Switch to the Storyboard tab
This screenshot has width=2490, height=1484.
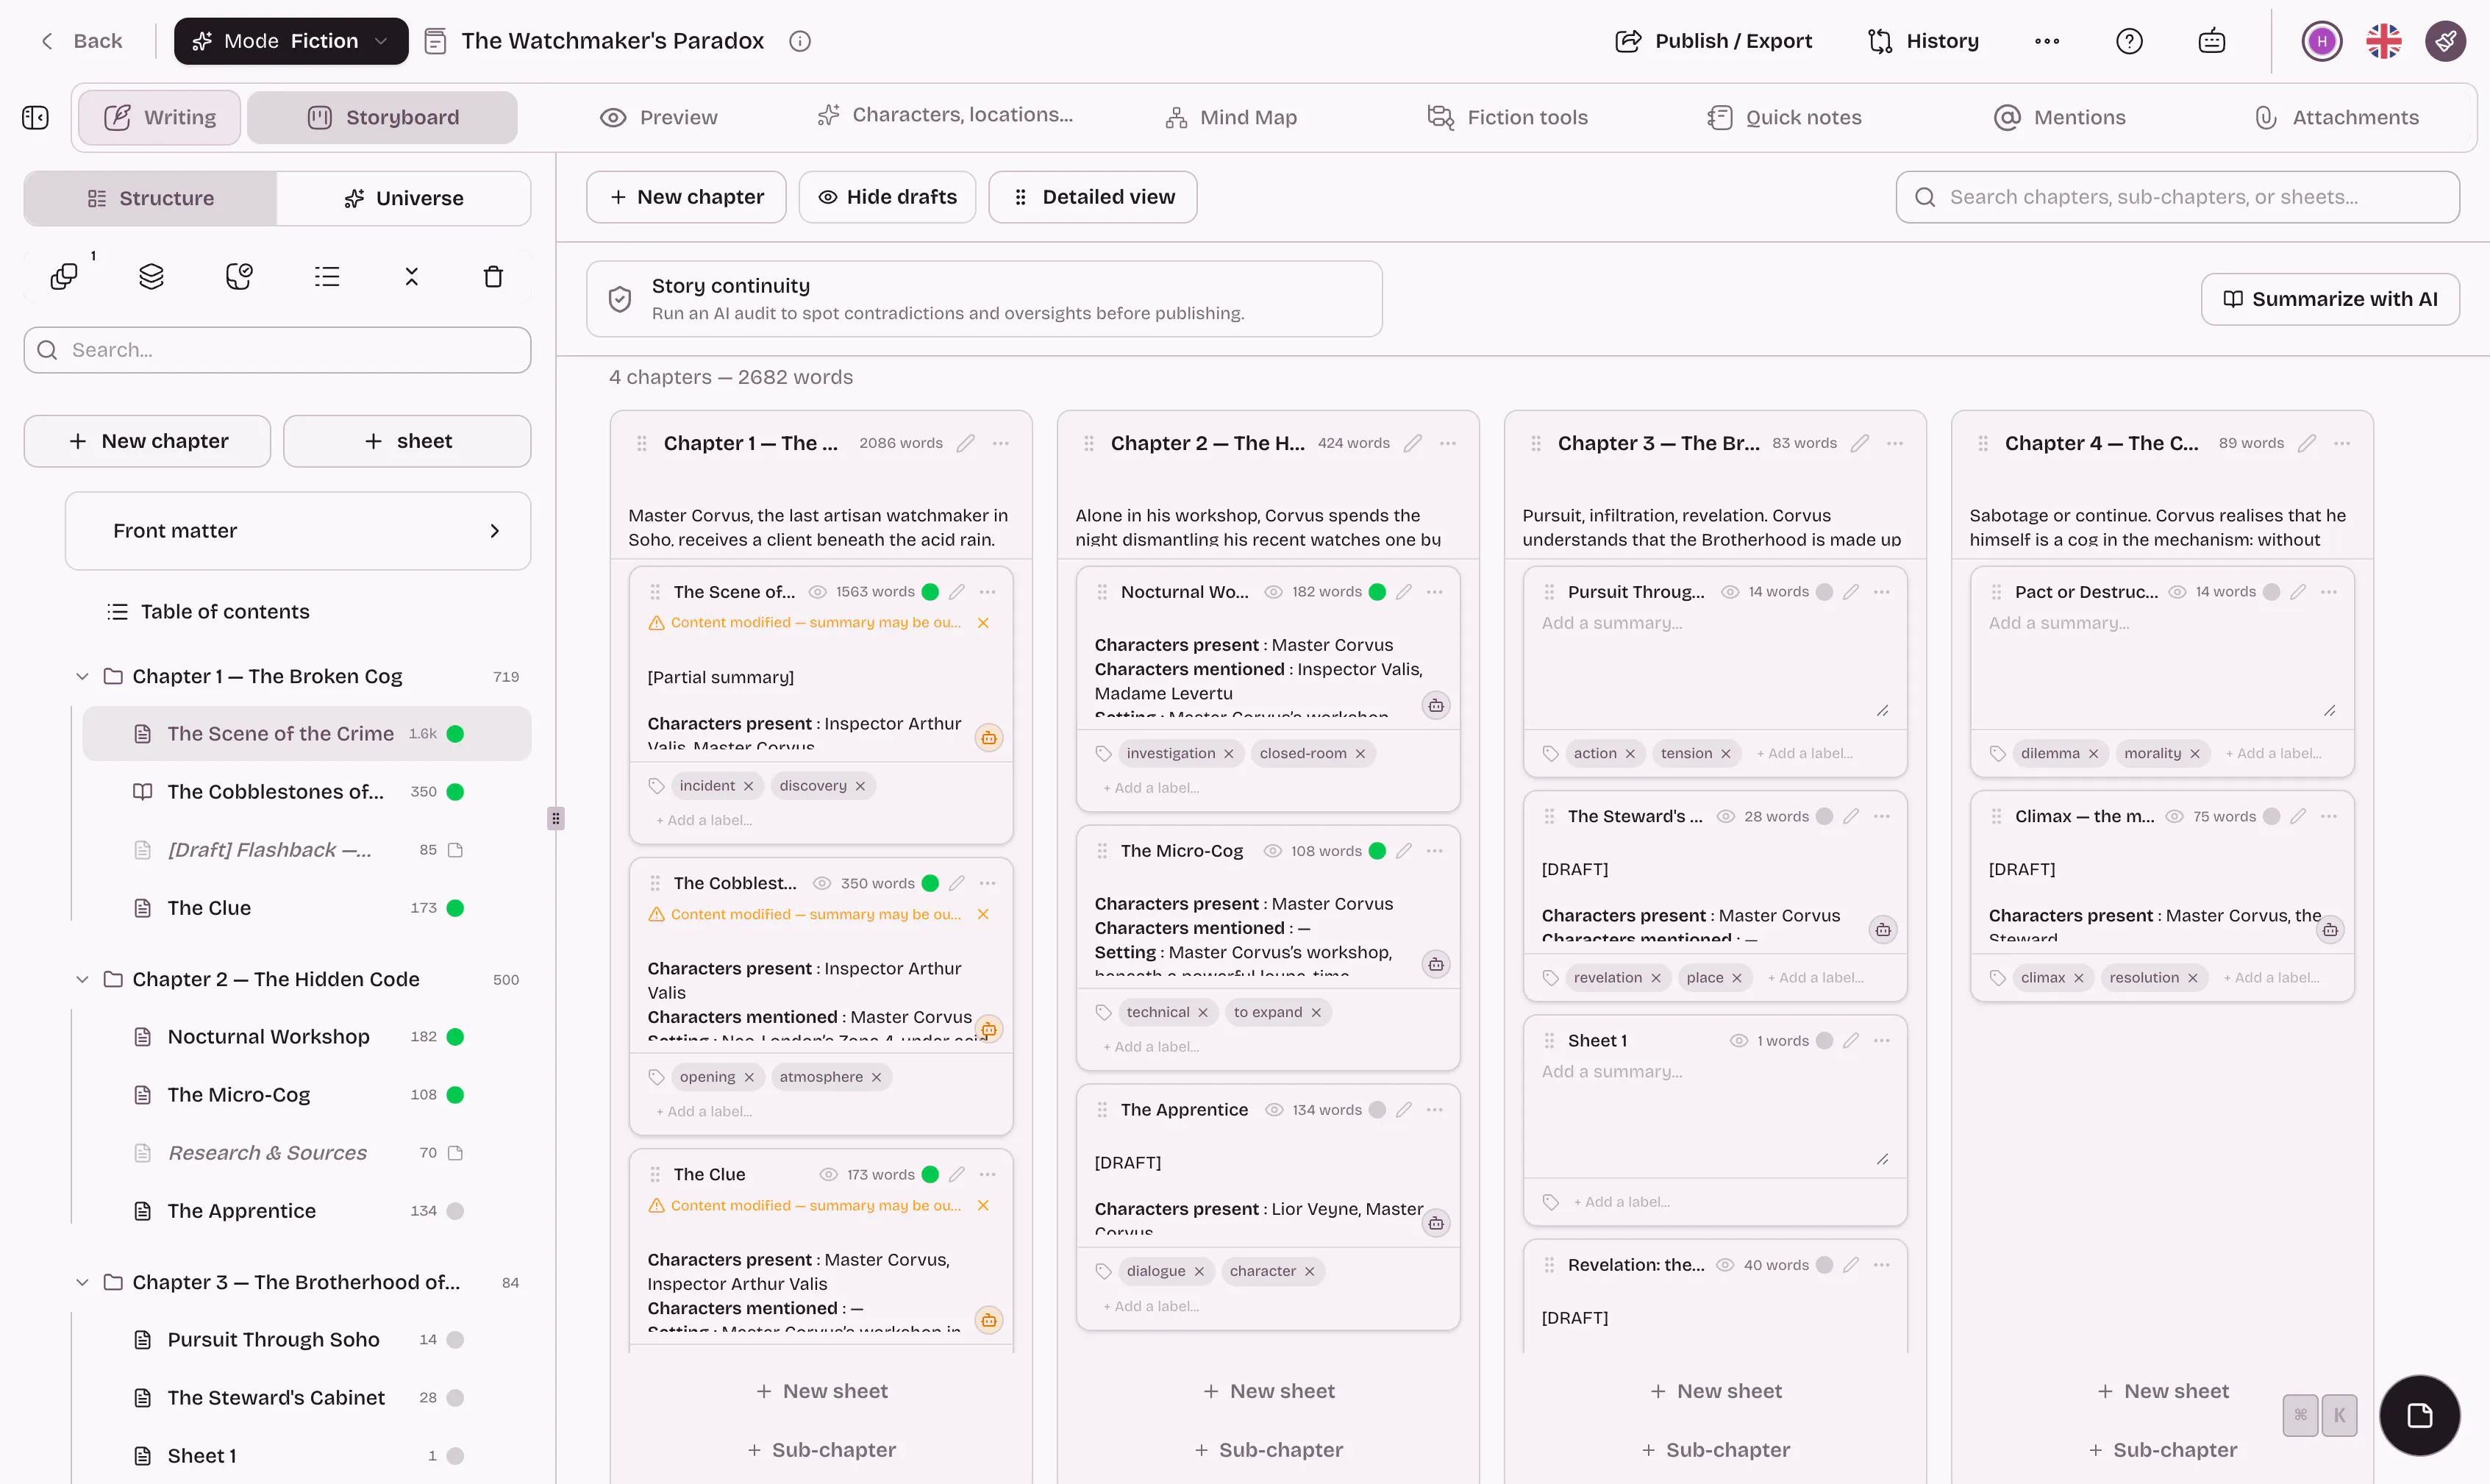pos(382,118)
